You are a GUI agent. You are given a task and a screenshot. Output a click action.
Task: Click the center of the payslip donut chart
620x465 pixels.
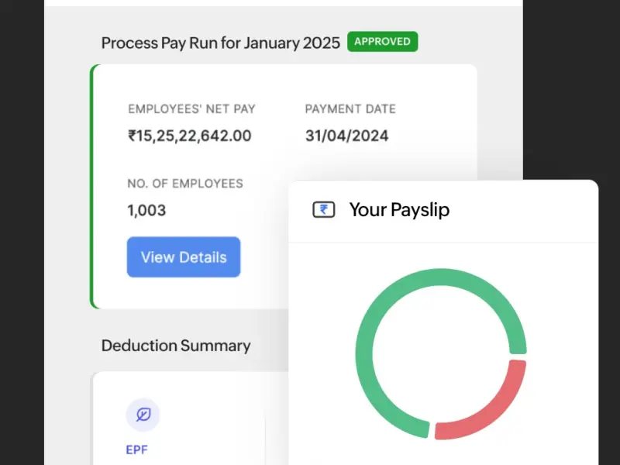pos(441,354)
